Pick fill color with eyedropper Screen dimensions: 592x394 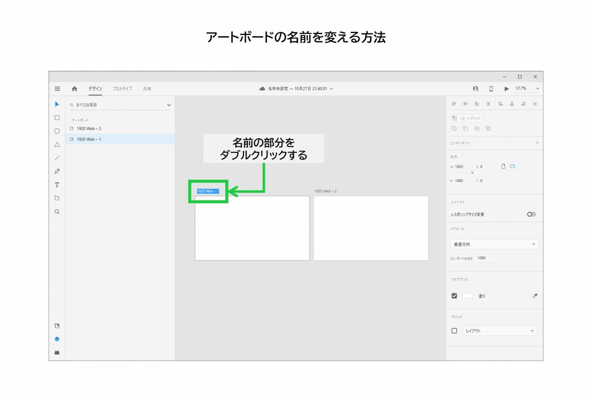point(535,296)
